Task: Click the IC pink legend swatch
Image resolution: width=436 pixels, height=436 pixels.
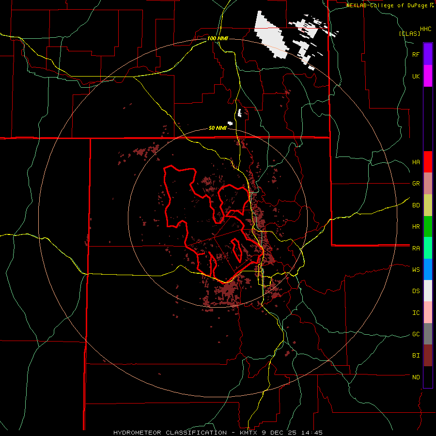Action: 428,312
